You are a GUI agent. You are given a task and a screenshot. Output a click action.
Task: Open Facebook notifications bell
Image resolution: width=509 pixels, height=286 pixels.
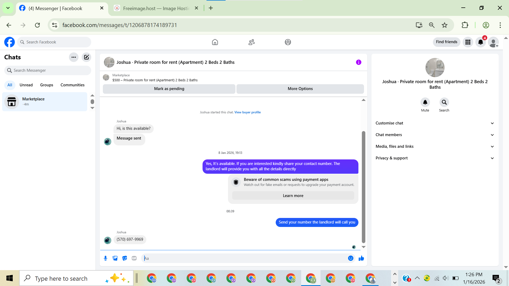480,42
